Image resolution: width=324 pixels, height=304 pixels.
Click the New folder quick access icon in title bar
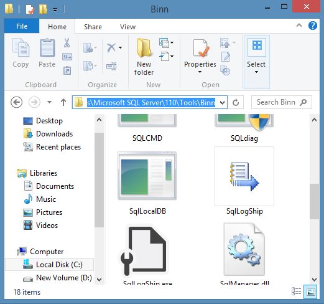pos(43,9)
